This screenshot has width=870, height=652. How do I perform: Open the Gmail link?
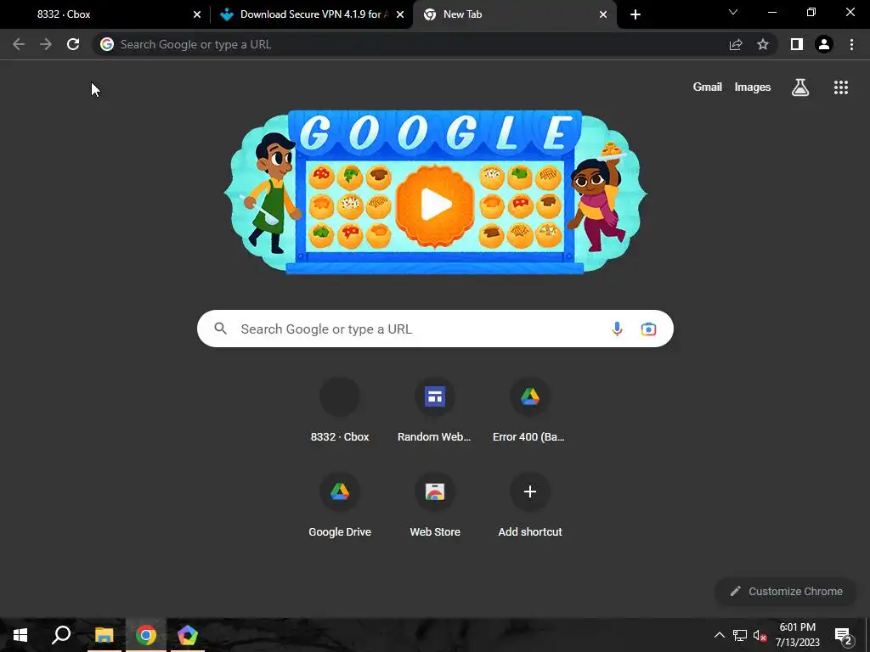point(708,87)
